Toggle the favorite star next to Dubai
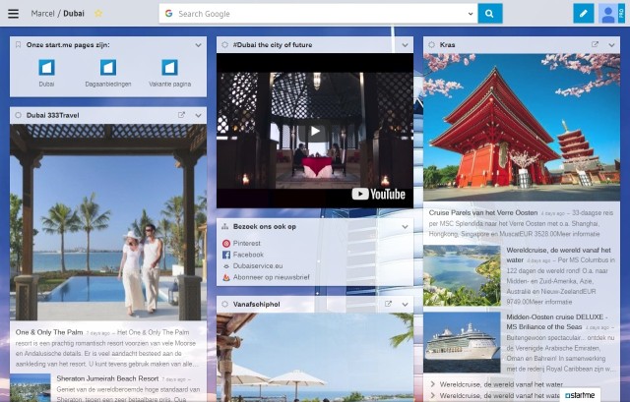 pyautogui.click(x=98, y=13)
